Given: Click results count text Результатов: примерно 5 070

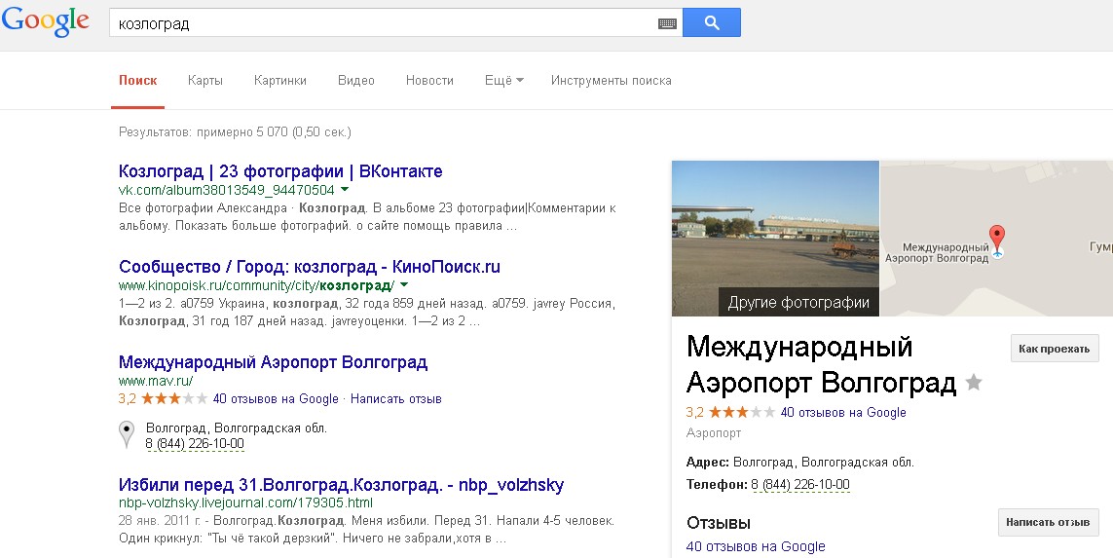Looking at the screenshot, I should (235, 132).
